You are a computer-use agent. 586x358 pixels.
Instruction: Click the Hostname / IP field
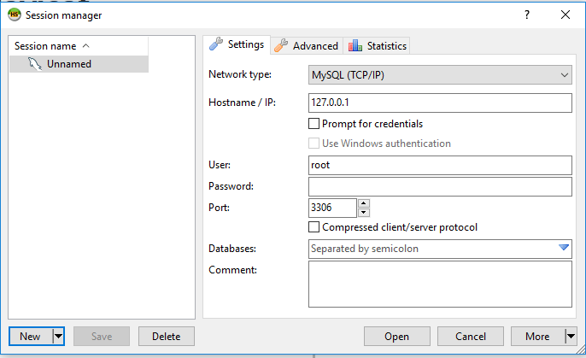click(x=440, y=103)
